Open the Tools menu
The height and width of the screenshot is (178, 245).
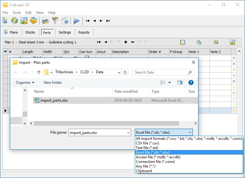17,13
